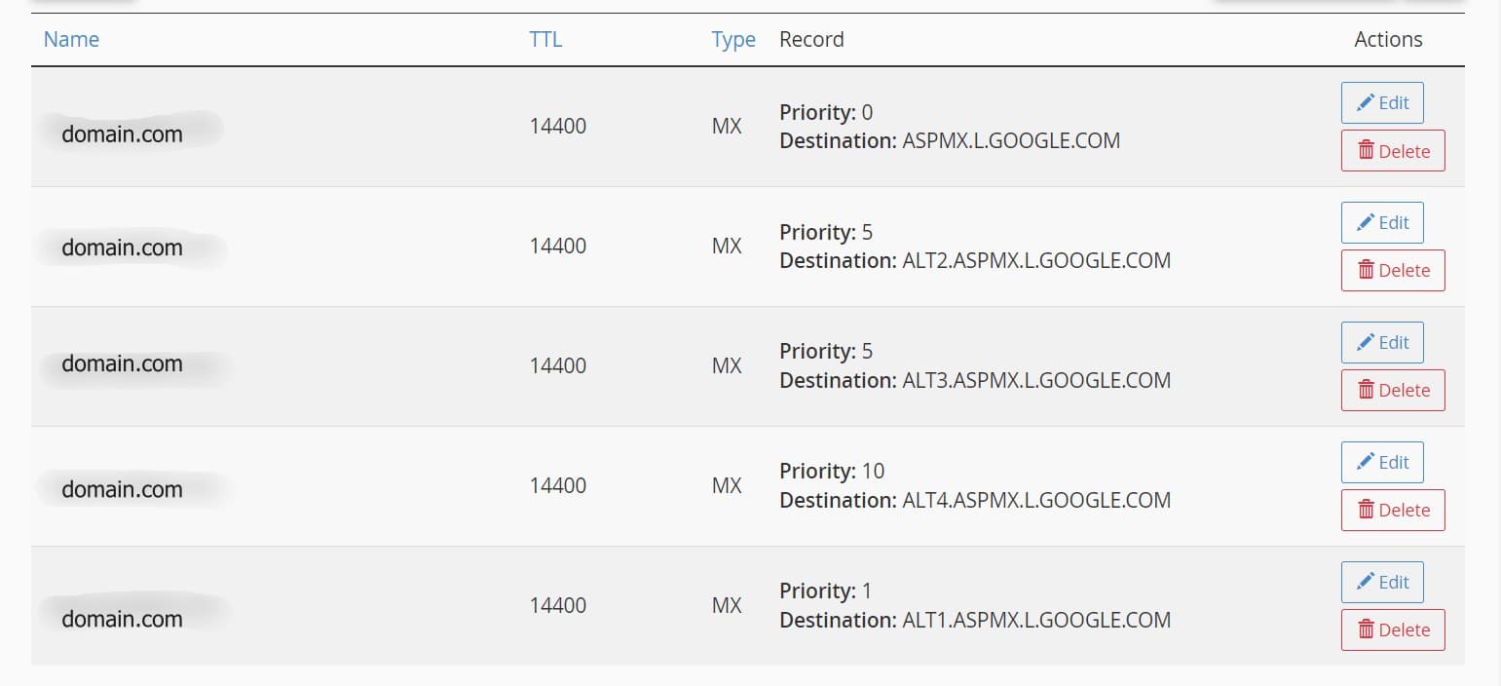The height and width of the screenshot is (686, 1501).
Task: Sort records by Name column
Action: [71, 40]
